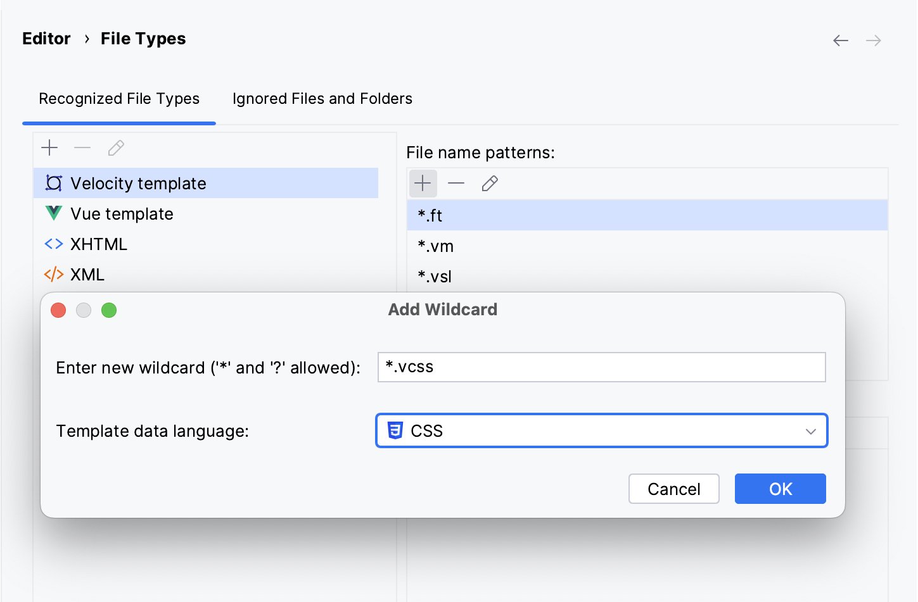This screenshot has height=602, width=918.
Task: Click the add file type plus icon
Action: [49, 148]
